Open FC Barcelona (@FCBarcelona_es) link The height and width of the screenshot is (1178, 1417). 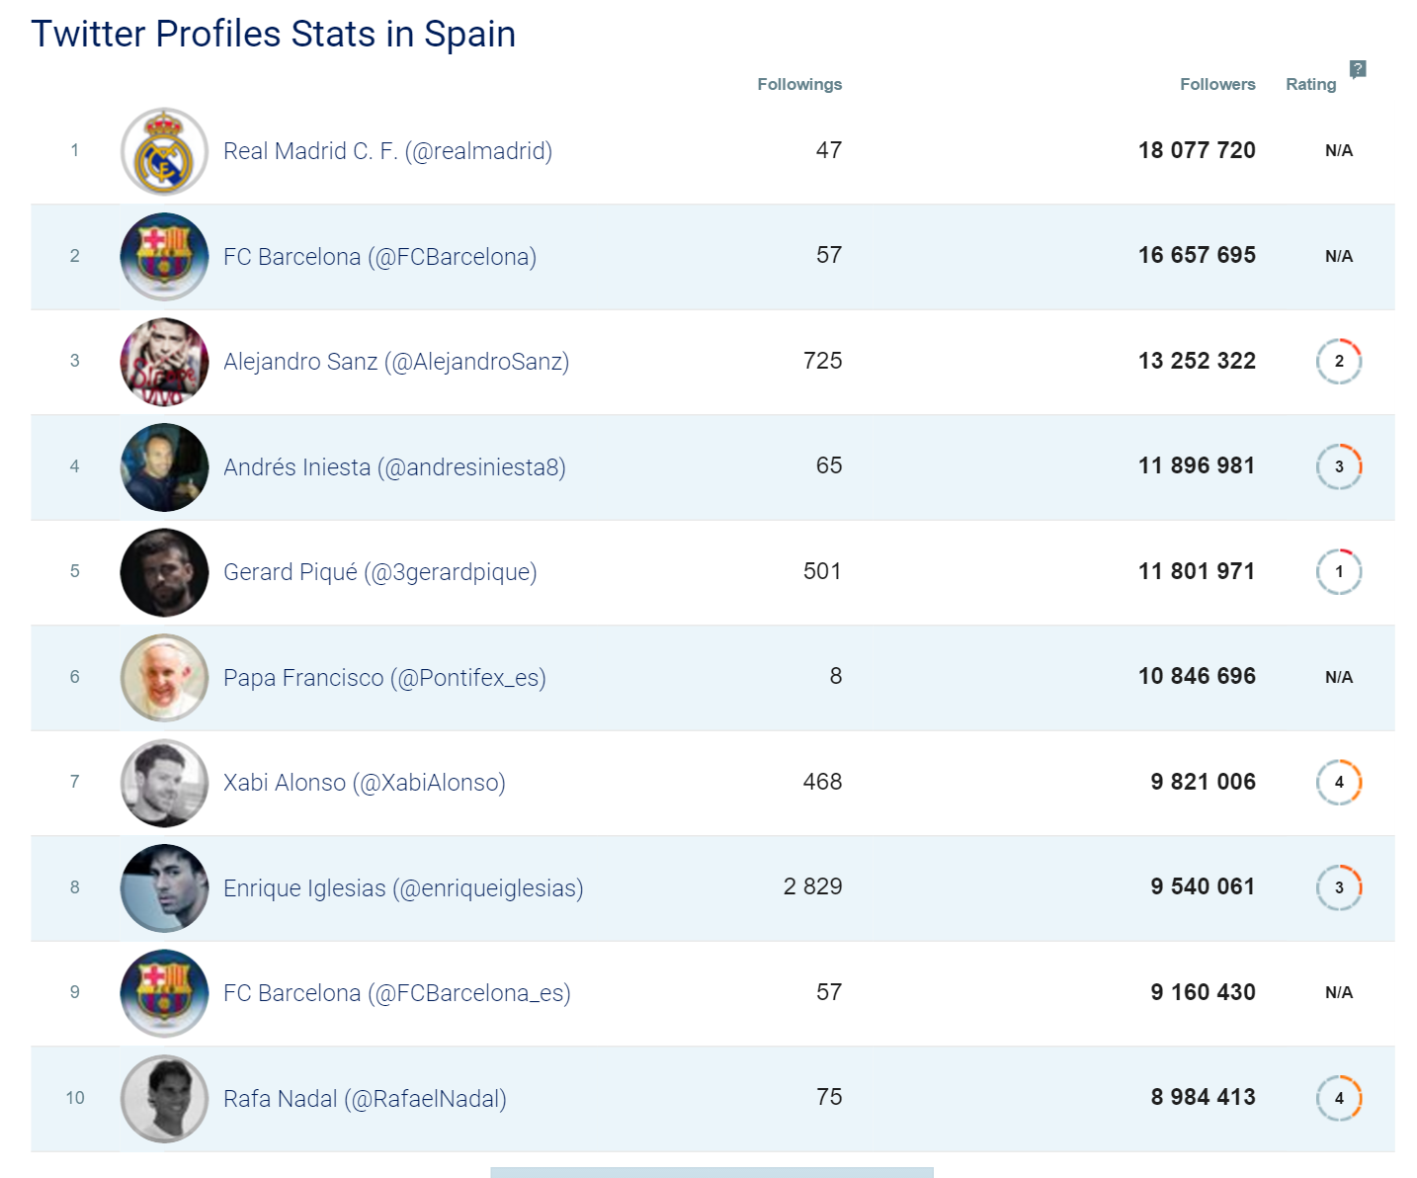point(397,993)
